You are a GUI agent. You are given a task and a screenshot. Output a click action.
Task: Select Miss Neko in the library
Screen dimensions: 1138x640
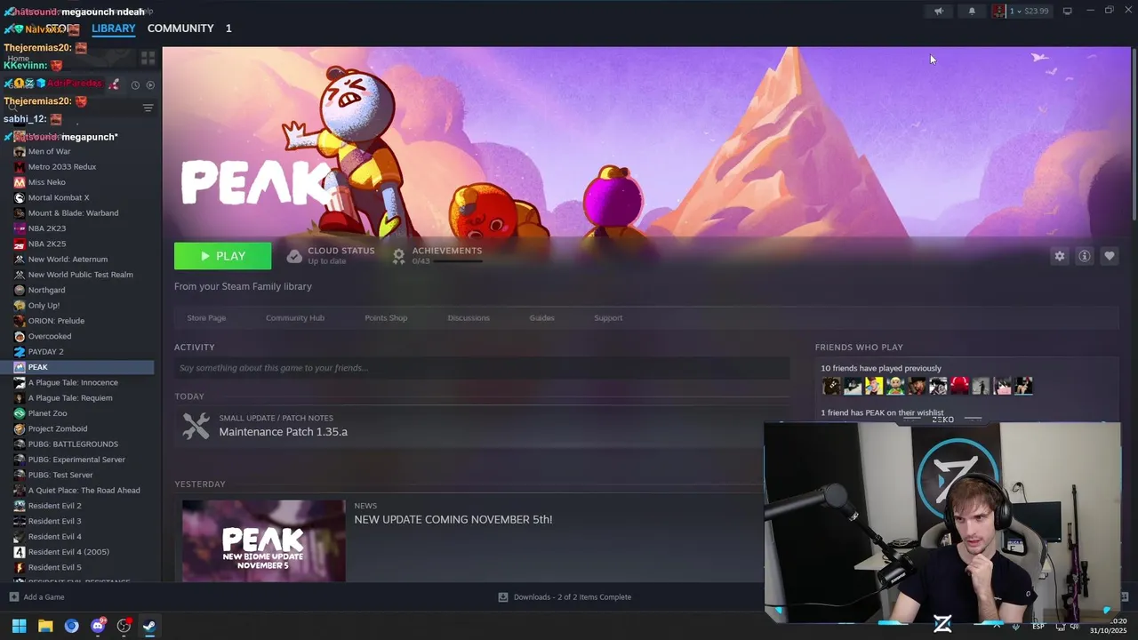(x=46, y=182)
